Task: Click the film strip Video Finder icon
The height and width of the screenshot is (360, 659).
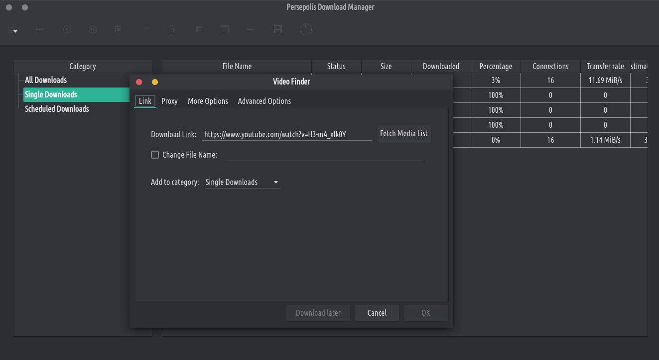Action: click(x=278, y=30)
